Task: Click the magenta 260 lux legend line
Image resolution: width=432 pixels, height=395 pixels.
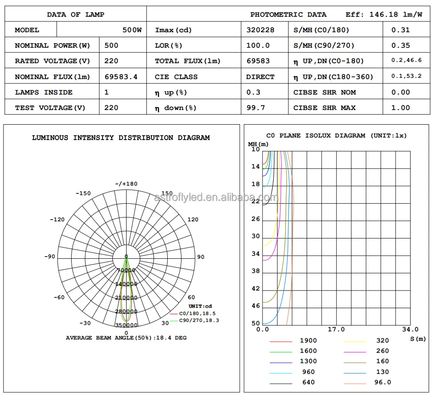Action: click(x=355, y=352)
